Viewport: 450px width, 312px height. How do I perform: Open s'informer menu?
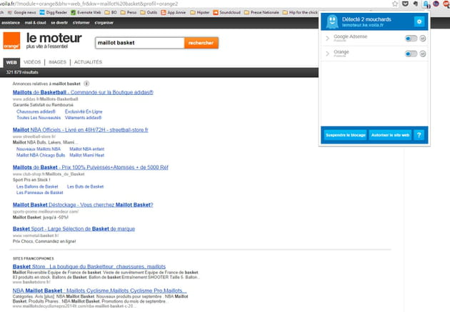tap(81, 23)
